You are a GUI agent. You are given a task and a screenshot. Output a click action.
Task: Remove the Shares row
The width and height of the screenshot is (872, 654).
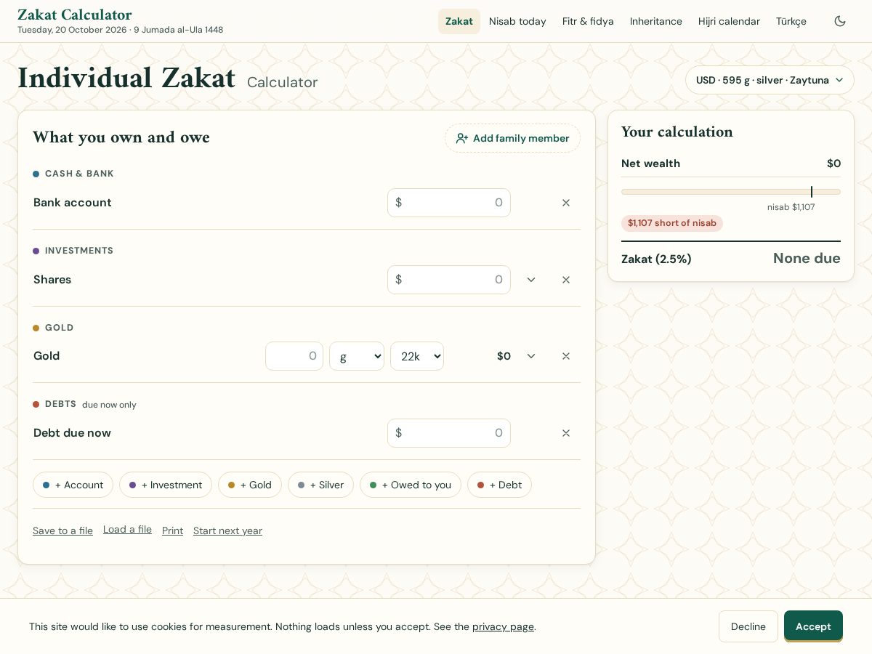566,280
